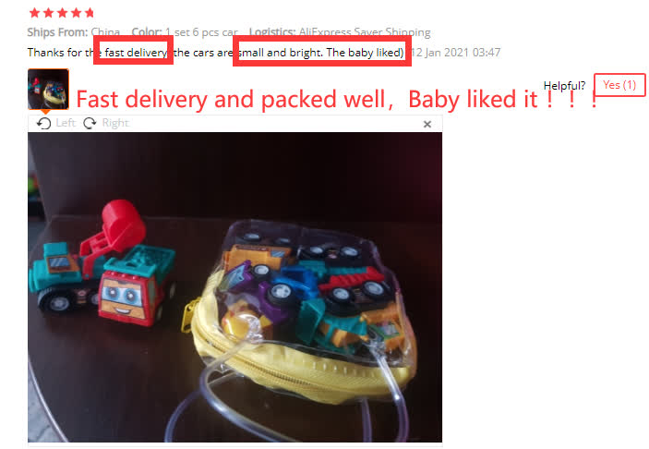Image resolution: width=649 pixels, height=449 pixels.
Task: Click the fourth rating star
Action: coord(76,13)
